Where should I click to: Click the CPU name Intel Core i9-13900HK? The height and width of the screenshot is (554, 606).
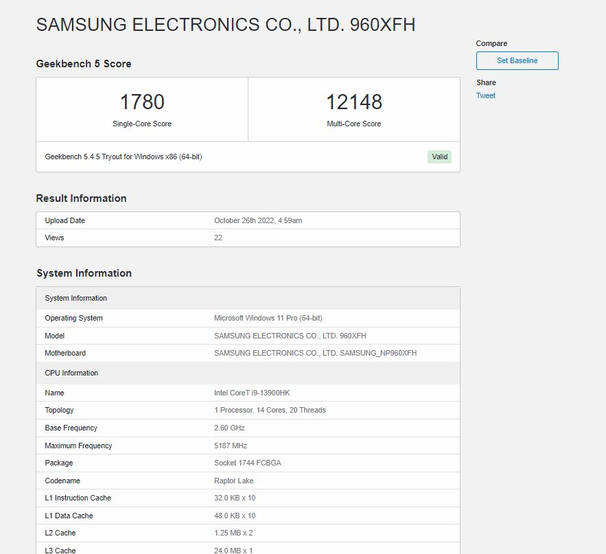[251, 393]
